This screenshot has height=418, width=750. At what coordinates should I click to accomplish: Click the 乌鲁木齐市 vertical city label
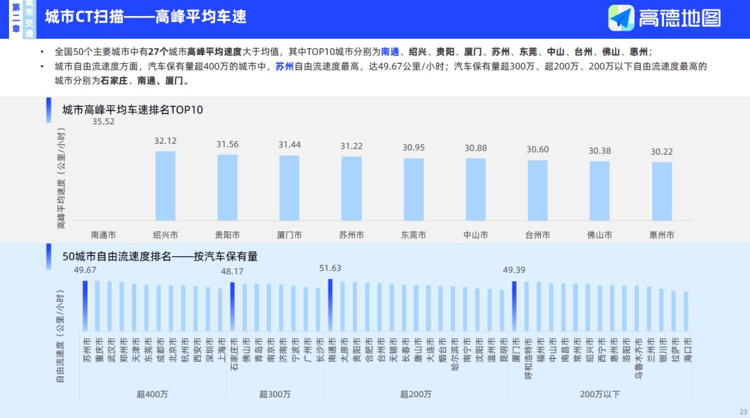click(639, 358)
